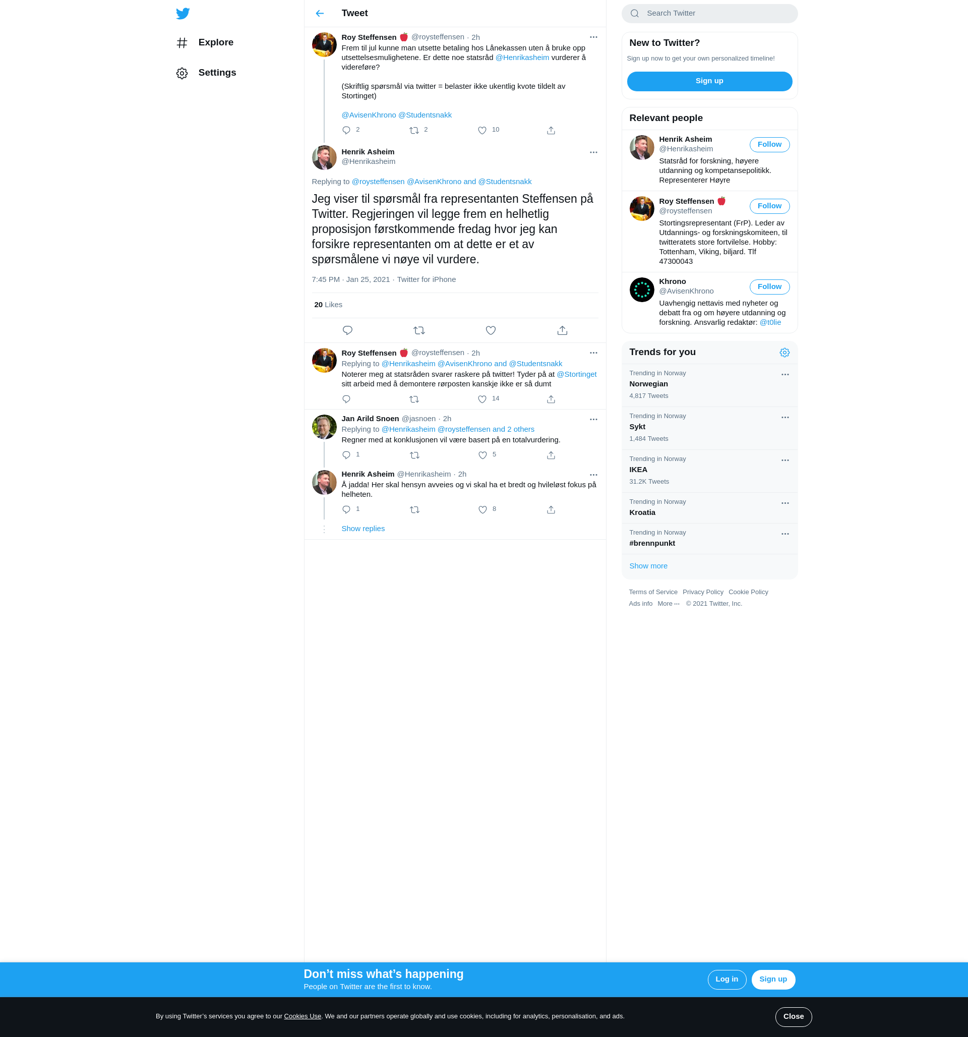Screen dimensions: 968x1037
Task: Open the Cookies Use link
Action: tap(302, 1016)
